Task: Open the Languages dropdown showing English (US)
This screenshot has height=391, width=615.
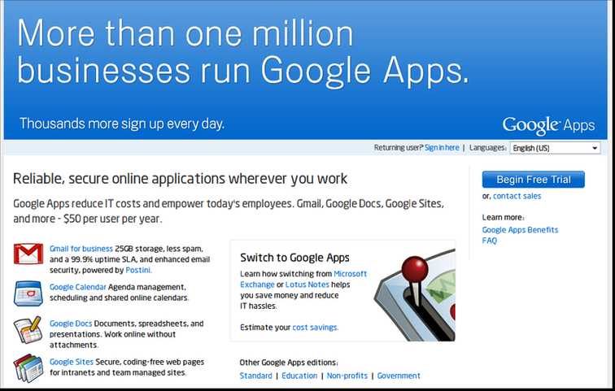Action: [555, 148]
